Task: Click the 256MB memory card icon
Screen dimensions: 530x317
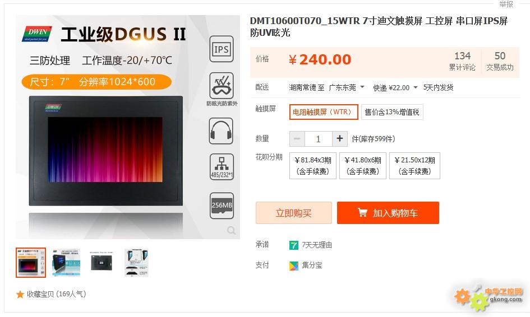Action: 222,206
